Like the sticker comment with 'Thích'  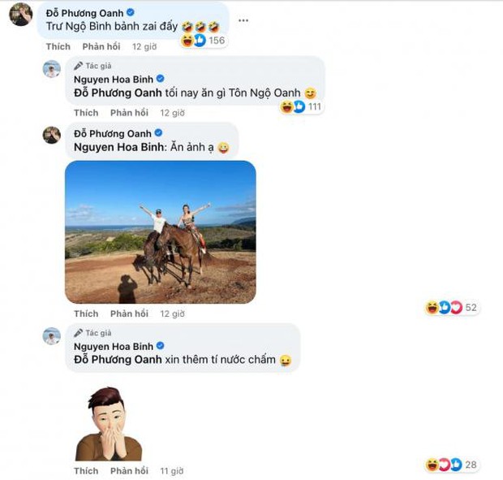point(86,470)
